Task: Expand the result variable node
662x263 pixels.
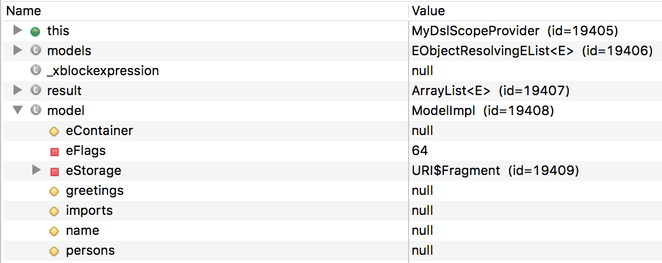Action: coord(17,90)
